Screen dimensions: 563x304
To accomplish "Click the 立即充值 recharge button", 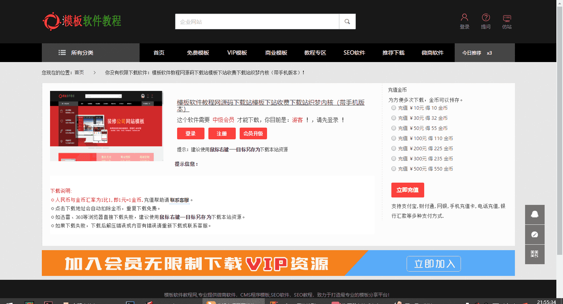I will pos(408,190).
